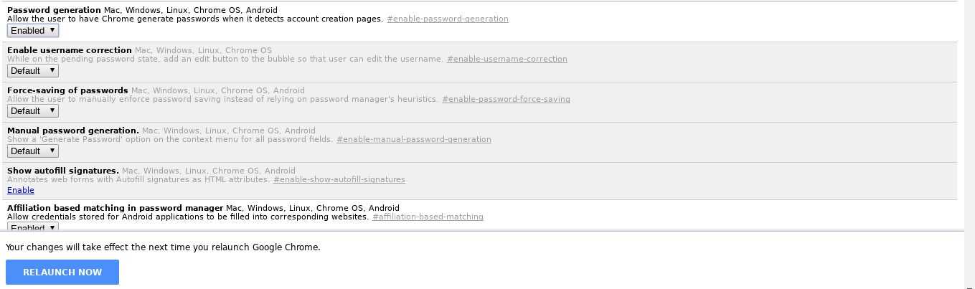The height and width of the screenshot is (289, 975).
Task: Select the Password generation flag title
Action: 54,10
